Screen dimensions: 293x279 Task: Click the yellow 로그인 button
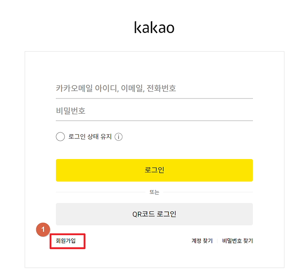(154, 170)
